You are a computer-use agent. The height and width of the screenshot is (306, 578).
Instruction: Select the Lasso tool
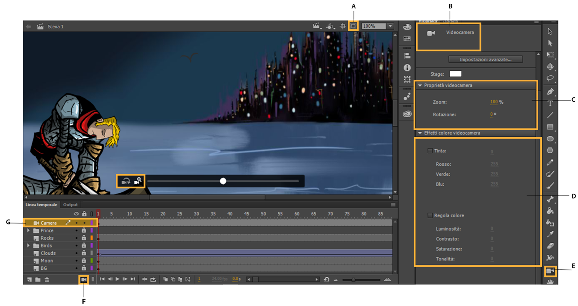pos(550,78)
